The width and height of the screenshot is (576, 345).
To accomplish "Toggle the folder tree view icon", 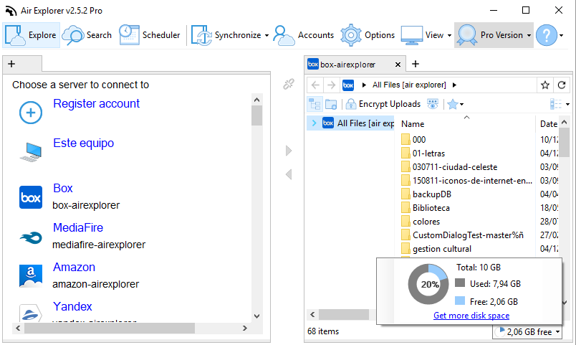I will (315, 105).
